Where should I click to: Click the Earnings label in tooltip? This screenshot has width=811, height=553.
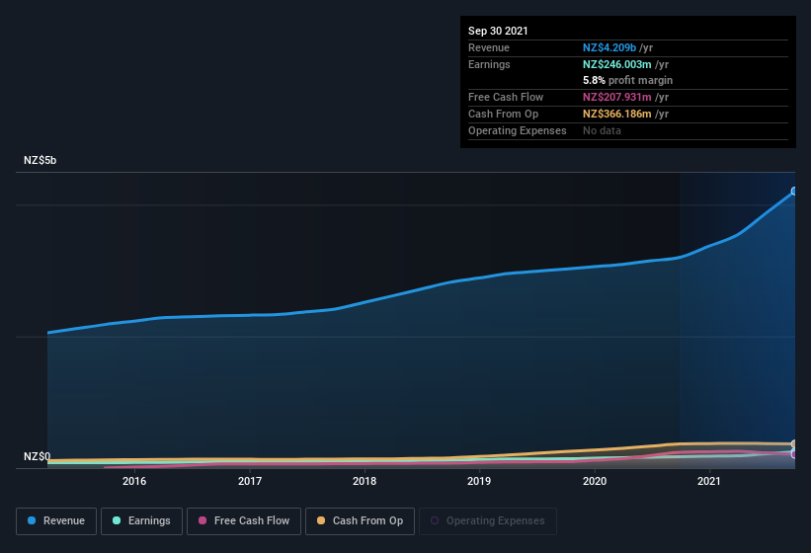(x=489, y=64)
